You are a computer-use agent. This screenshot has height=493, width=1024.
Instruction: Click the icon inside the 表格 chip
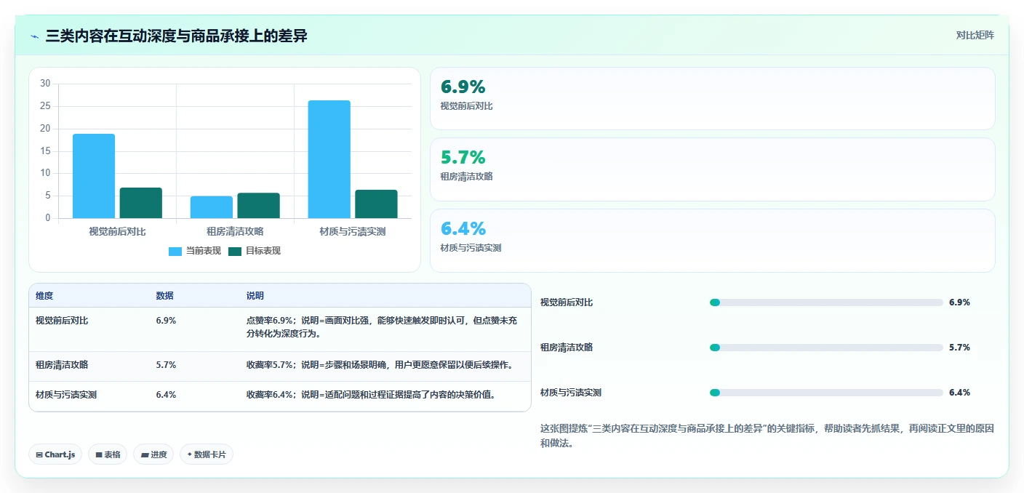(98, 454)
